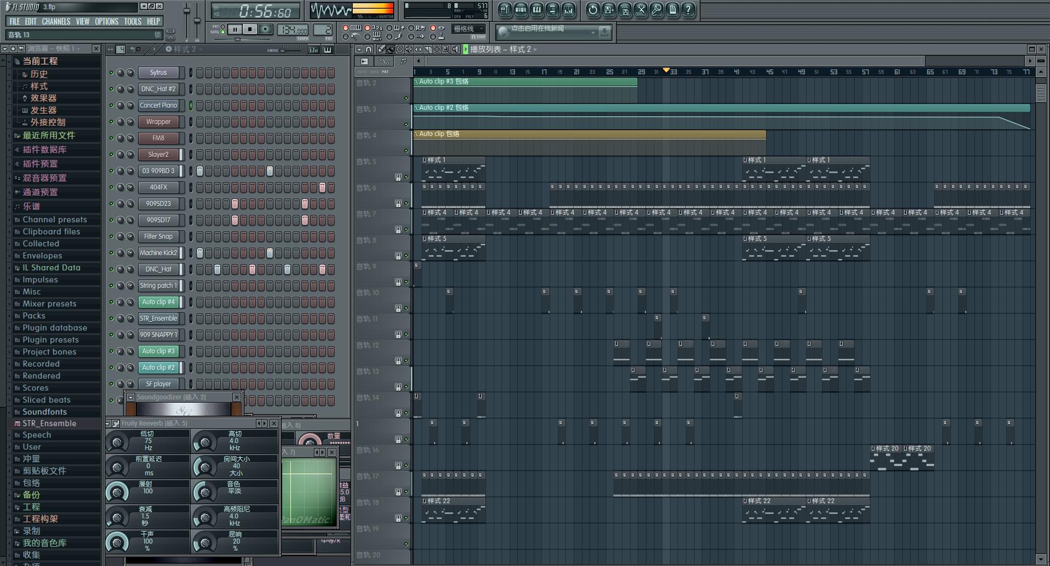Click the magnet snap icon in playlist toolbar
The width and height of the screenshot is (1050, 566).
[369, 49]
